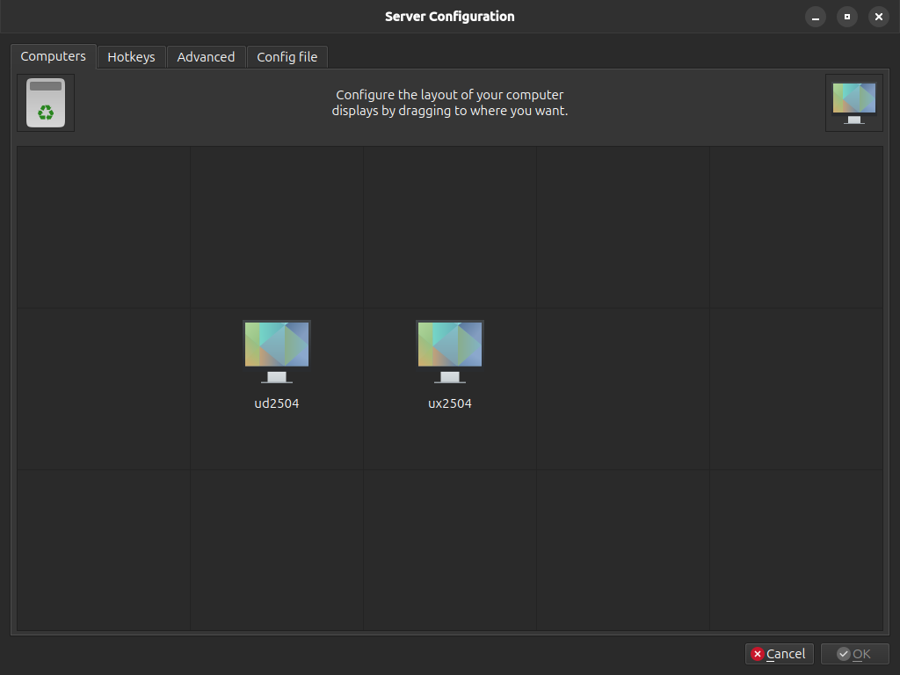Image resolution: width=900 pixels, height=675 pixels.
Task: Click the empty grid cell above ud2504
Action: (x=276, y=226)
